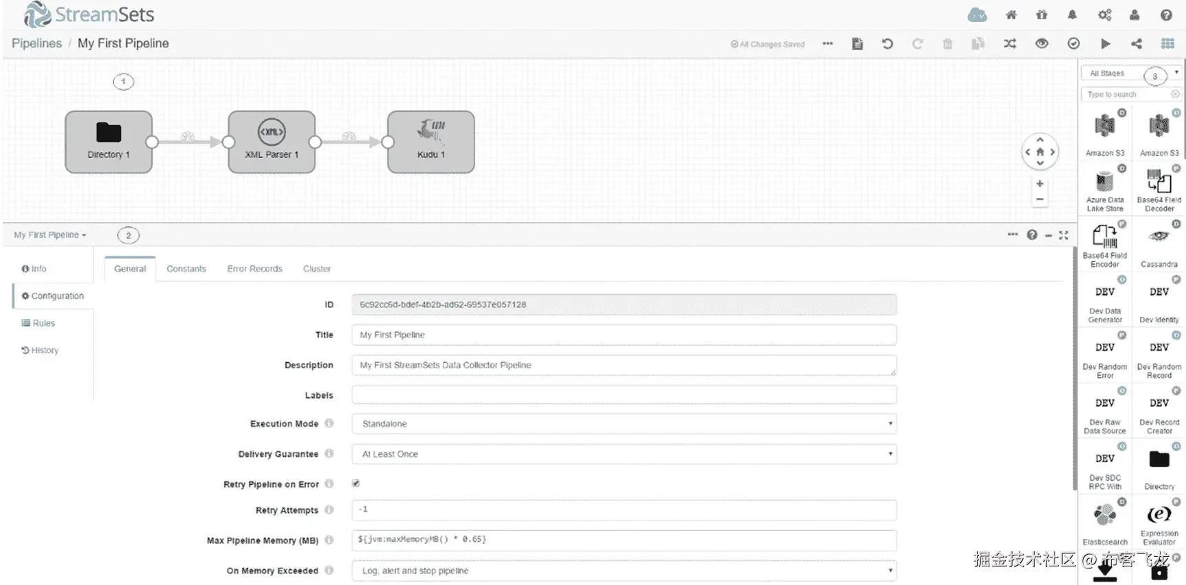Open All Stages filter dropdown
1186x585 pixels.
click(x=1131, y=73)
